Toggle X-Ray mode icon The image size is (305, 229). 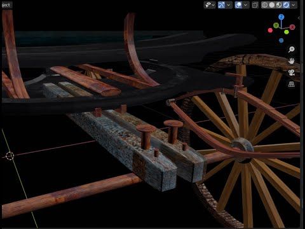[x=255, y=5]
